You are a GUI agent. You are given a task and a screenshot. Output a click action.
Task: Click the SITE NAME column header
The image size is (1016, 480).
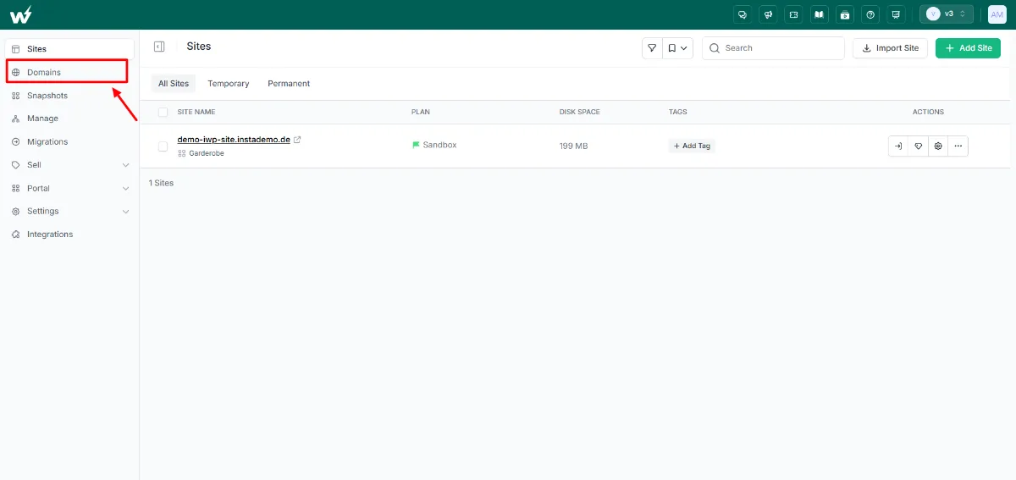196,112
